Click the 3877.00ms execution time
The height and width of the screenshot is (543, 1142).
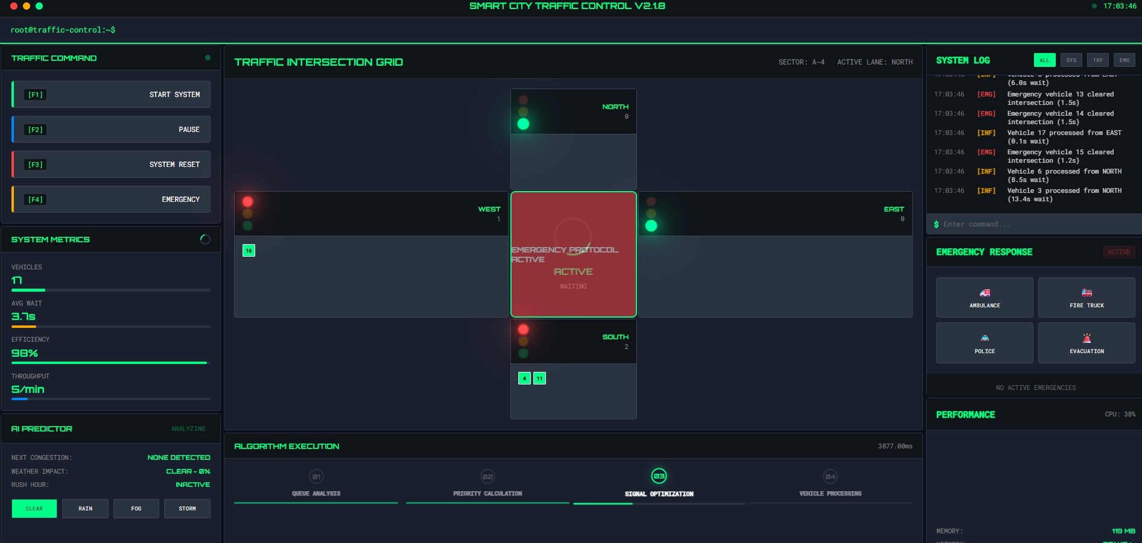tap(895, 446)
